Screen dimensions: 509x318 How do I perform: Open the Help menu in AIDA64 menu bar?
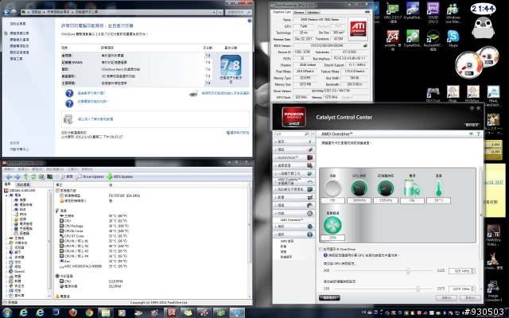(x=87, y=169)
